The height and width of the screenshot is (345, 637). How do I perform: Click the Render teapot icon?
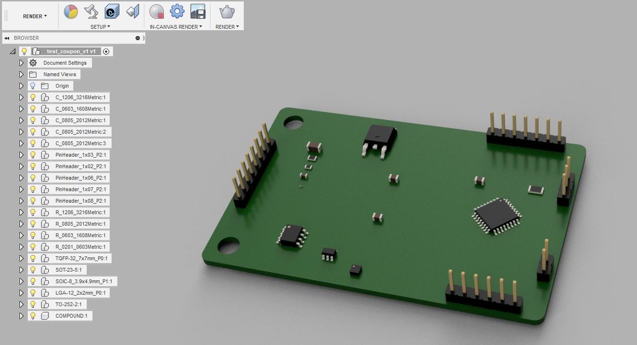point(227,11)
